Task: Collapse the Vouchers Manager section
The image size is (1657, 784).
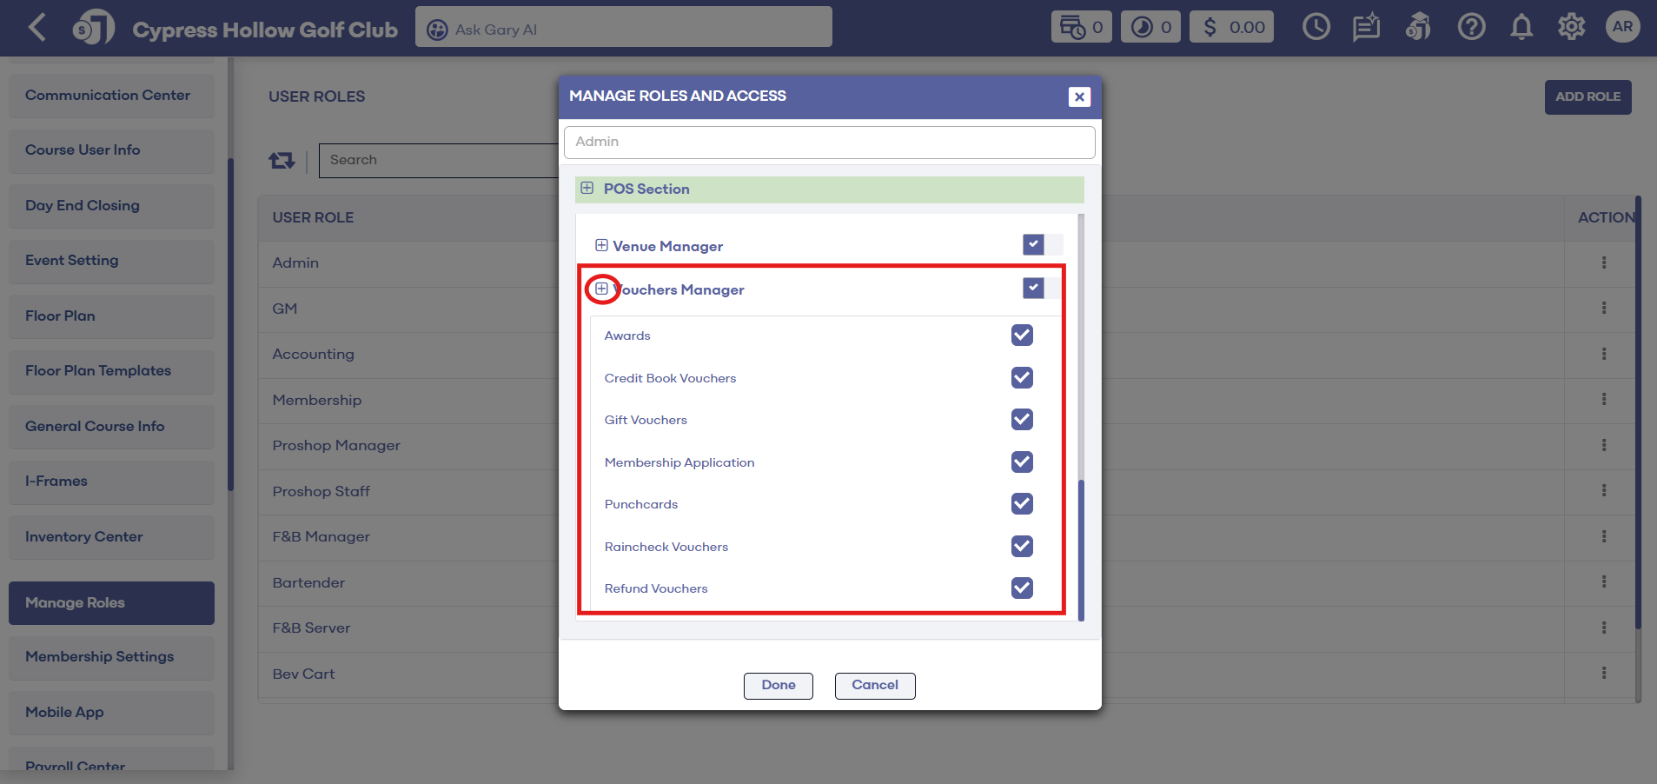Action: pyautogui.click(x=601, y=289)
